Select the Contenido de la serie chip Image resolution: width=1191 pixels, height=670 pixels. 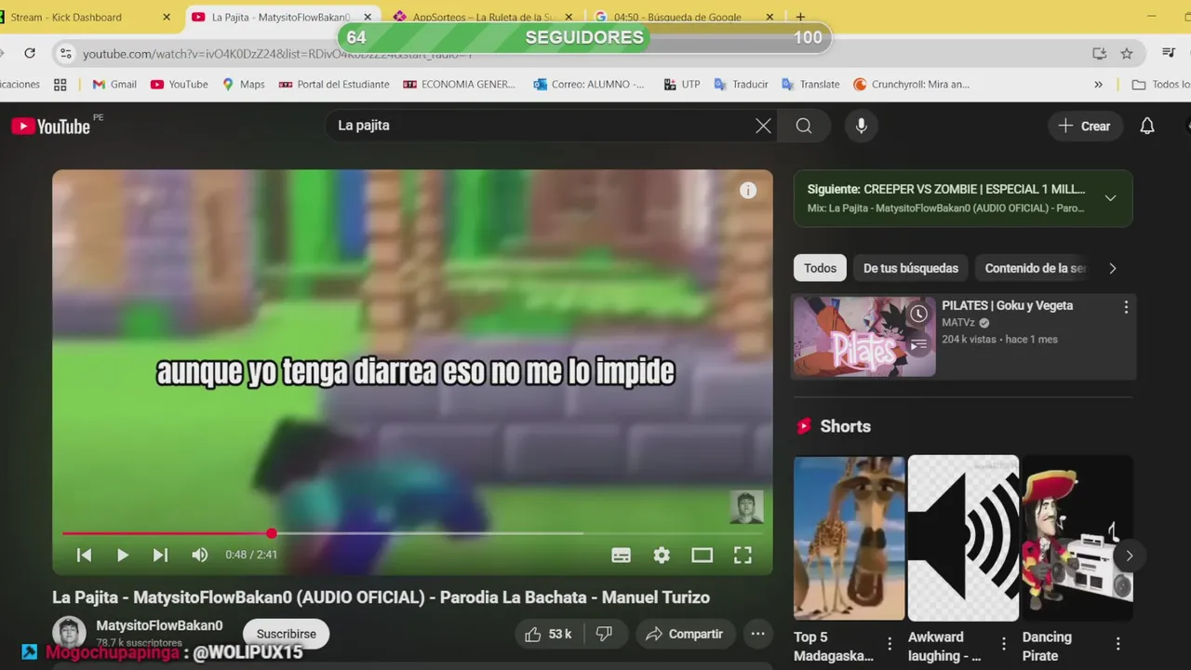click(1031, 268)
